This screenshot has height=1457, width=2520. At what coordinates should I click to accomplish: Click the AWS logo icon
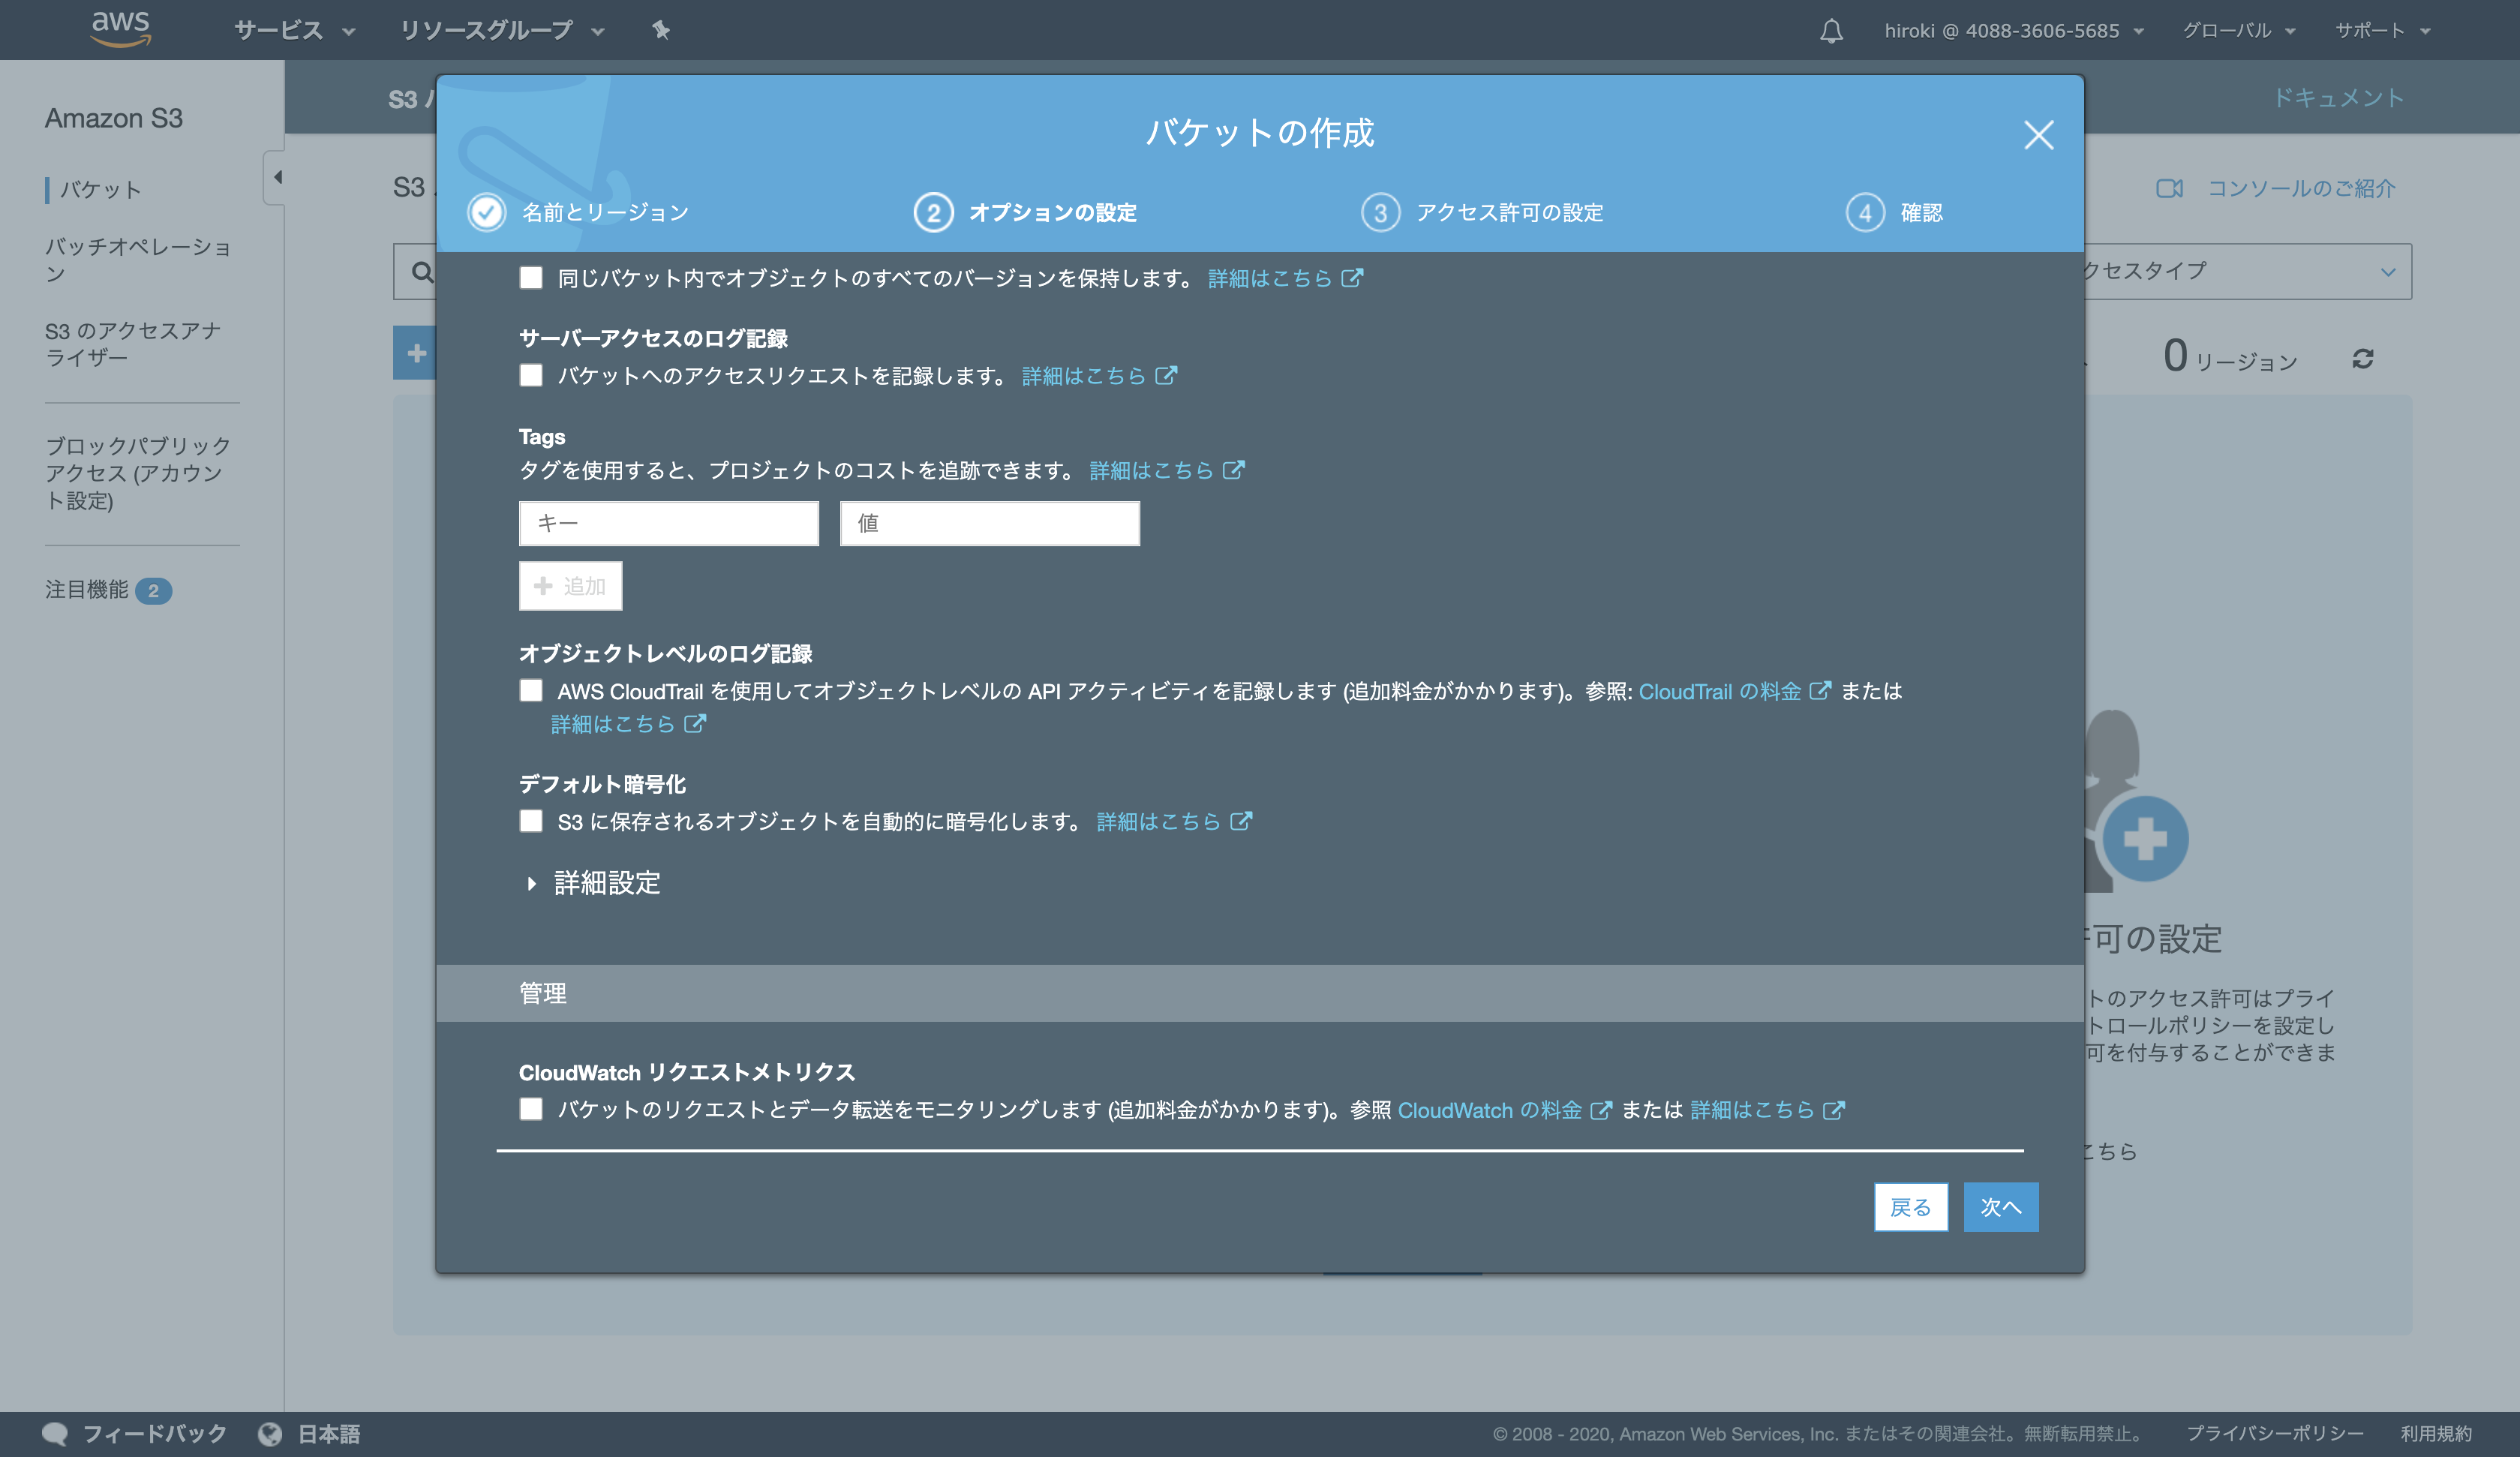120,28
